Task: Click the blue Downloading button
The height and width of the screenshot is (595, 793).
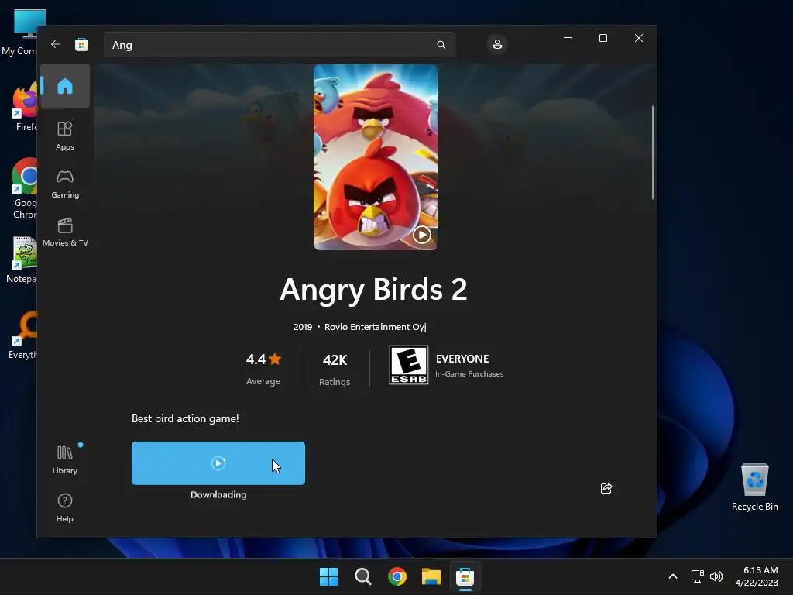Action: (x=218, y=463)
